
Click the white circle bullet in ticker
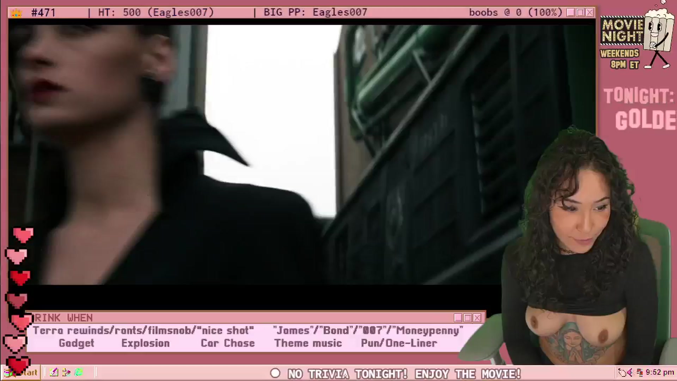pyautogui.click(x=275, y=373)
